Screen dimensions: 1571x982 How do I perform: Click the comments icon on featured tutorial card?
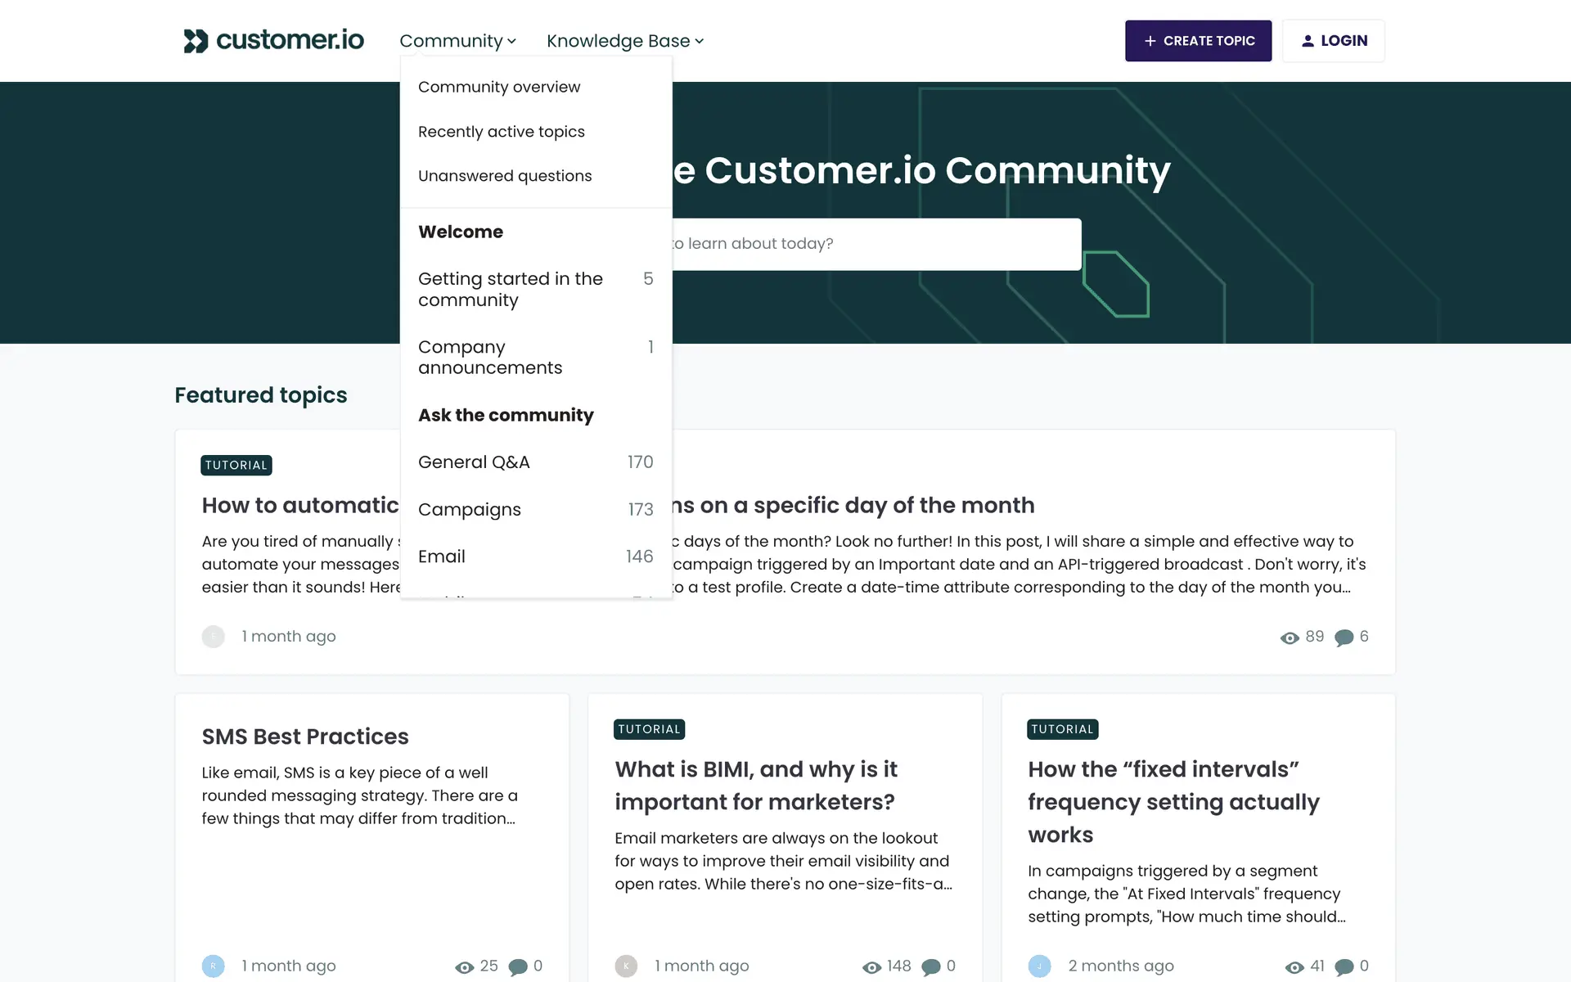(1344, 637)
